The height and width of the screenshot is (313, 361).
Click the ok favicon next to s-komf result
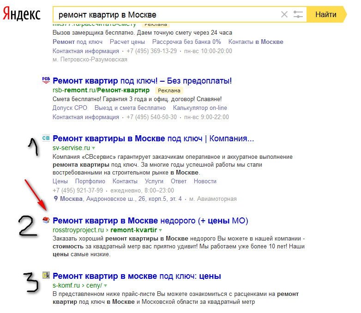pyautogui.click(x=46, y=275)
